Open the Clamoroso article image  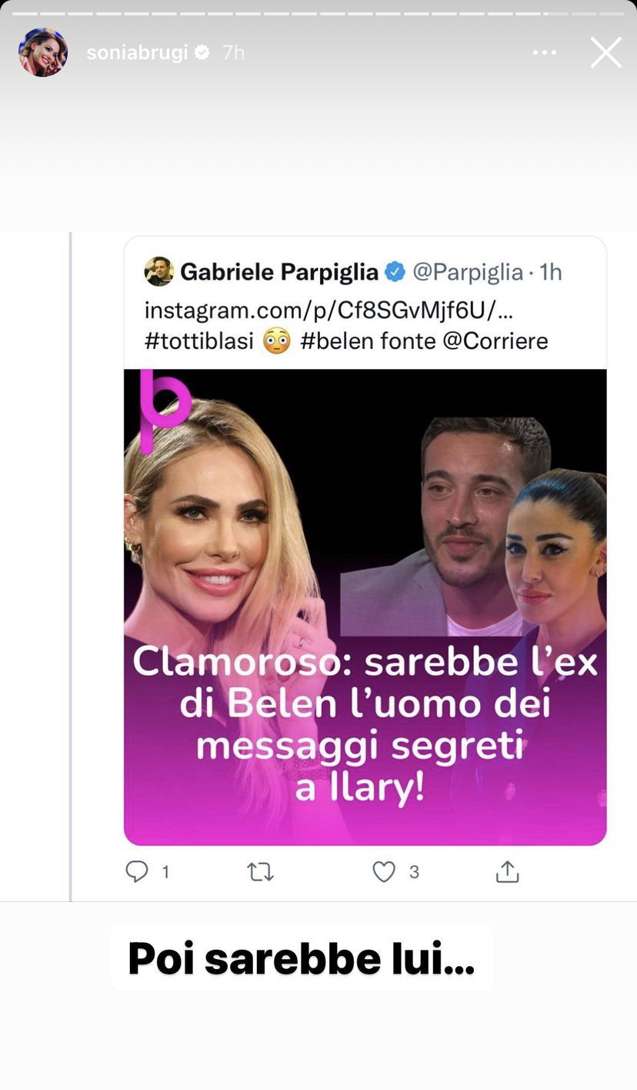click(365, 607)
